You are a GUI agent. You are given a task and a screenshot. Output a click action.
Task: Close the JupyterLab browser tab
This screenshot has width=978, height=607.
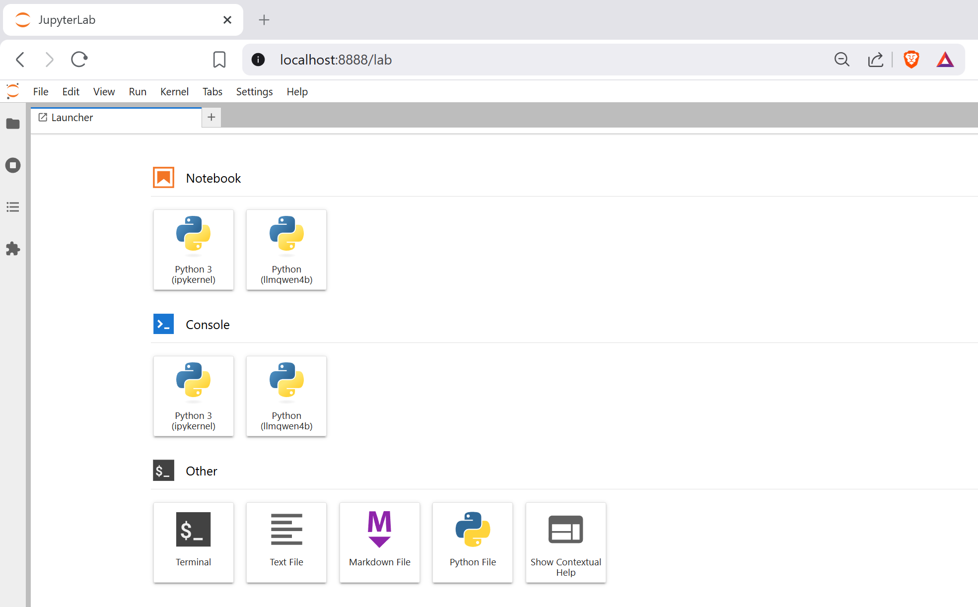[227, 20]
